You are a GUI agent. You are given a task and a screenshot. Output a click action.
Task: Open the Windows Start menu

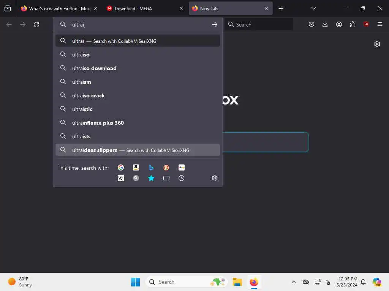tap(135, 282)
